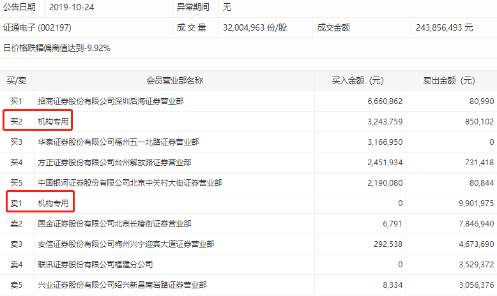Click the 会员营业部名称 column header

click(174, 81)
